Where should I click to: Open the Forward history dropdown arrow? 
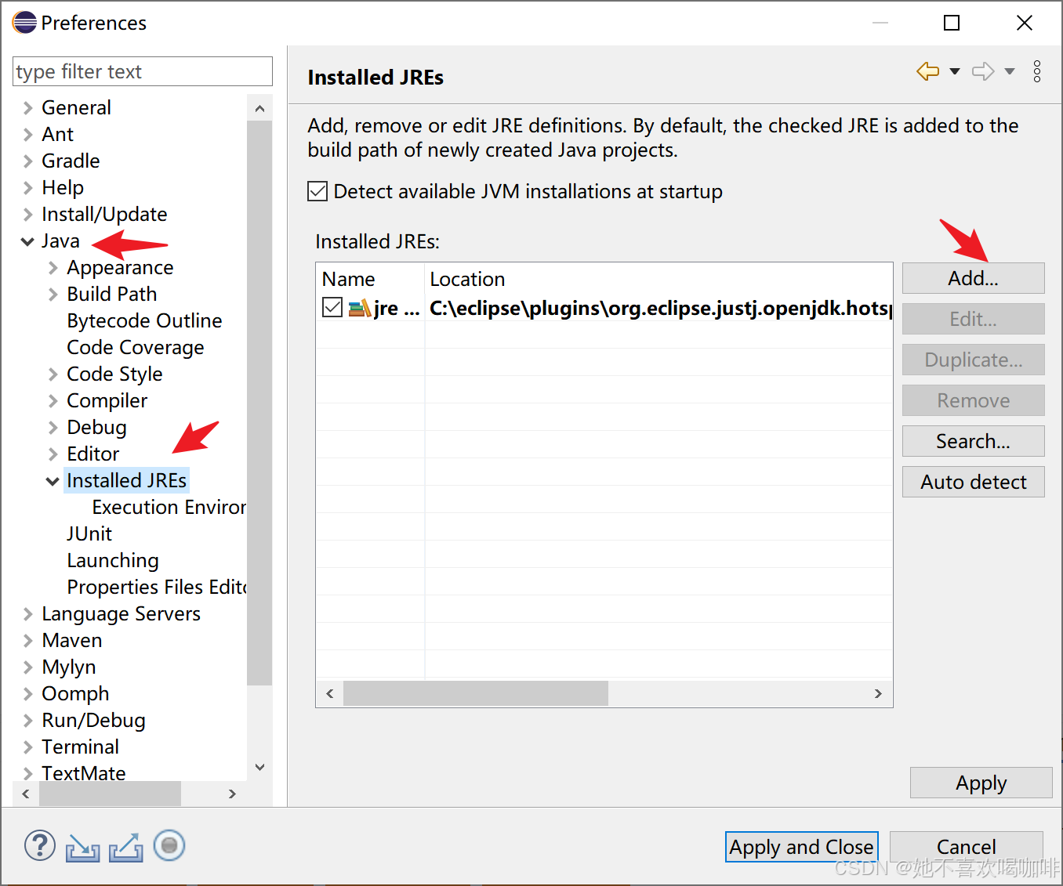1010,71
